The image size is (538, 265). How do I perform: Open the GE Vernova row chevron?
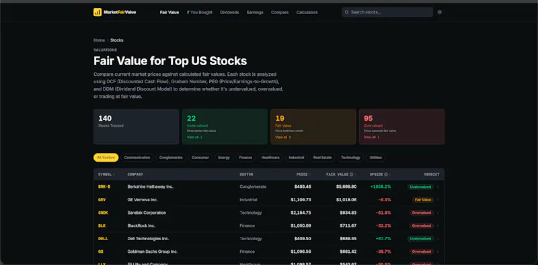pos(438,200)
